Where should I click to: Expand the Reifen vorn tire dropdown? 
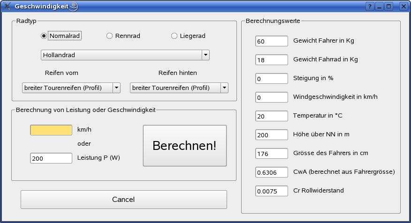pyautogui.click(x=71, y=88)
